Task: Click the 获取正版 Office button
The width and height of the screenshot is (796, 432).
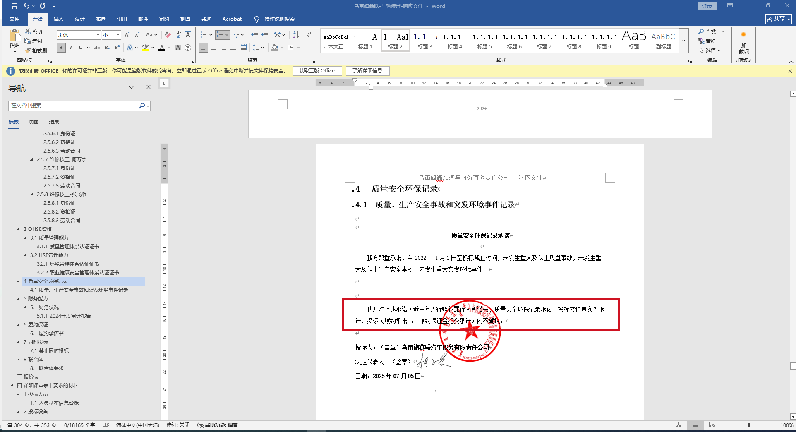Action: [x=317, y=71]
